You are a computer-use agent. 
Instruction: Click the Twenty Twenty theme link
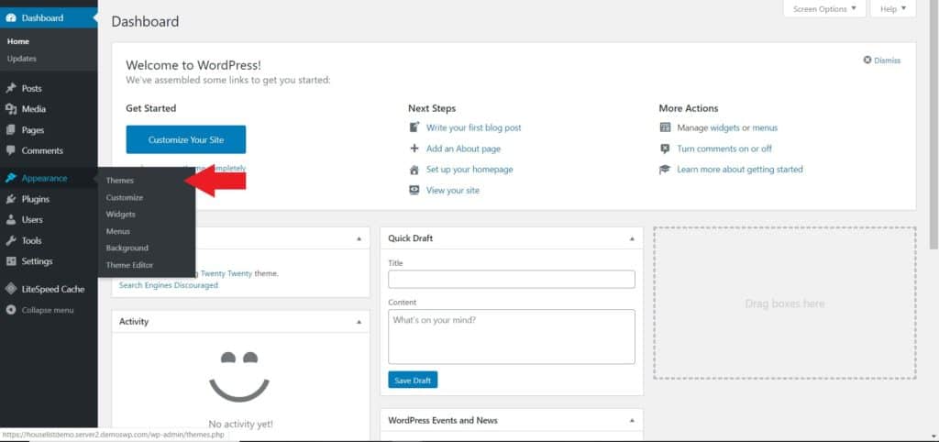pyautogui.click(x=226, y=273)
